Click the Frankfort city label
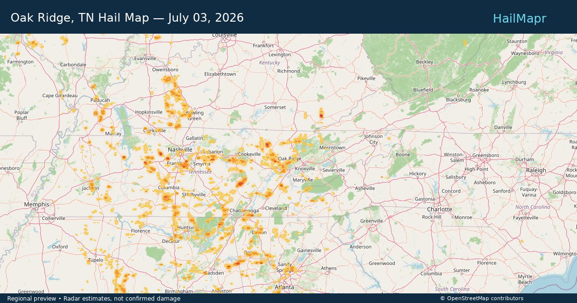The width and height of the screenshot is (577, 303). pos(263,46)
